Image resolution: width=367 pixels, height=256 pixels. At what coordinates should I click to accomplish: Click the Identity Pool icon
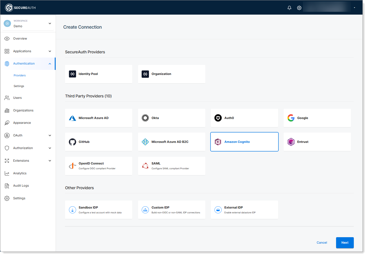[73, 74]
